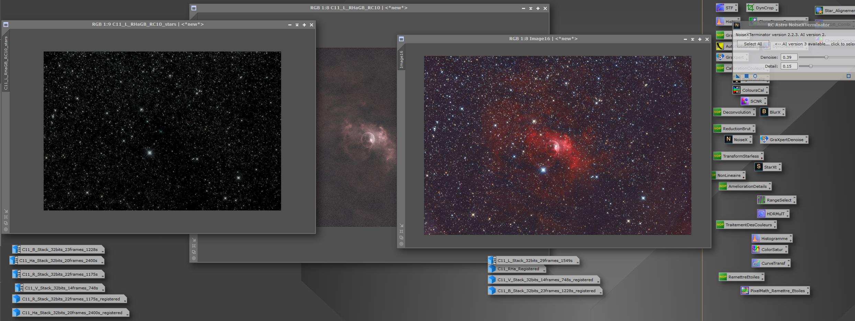
Task: Select the STF process icon
Action: [726, 8]
